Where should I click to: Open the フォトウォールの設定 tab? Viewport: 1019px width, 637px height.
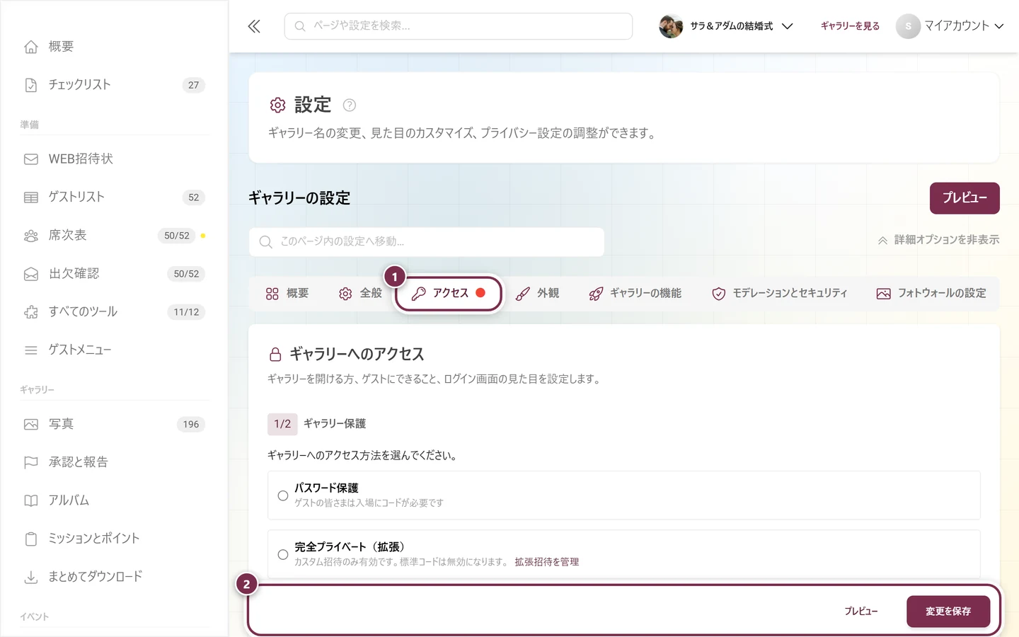coord(931,294)
